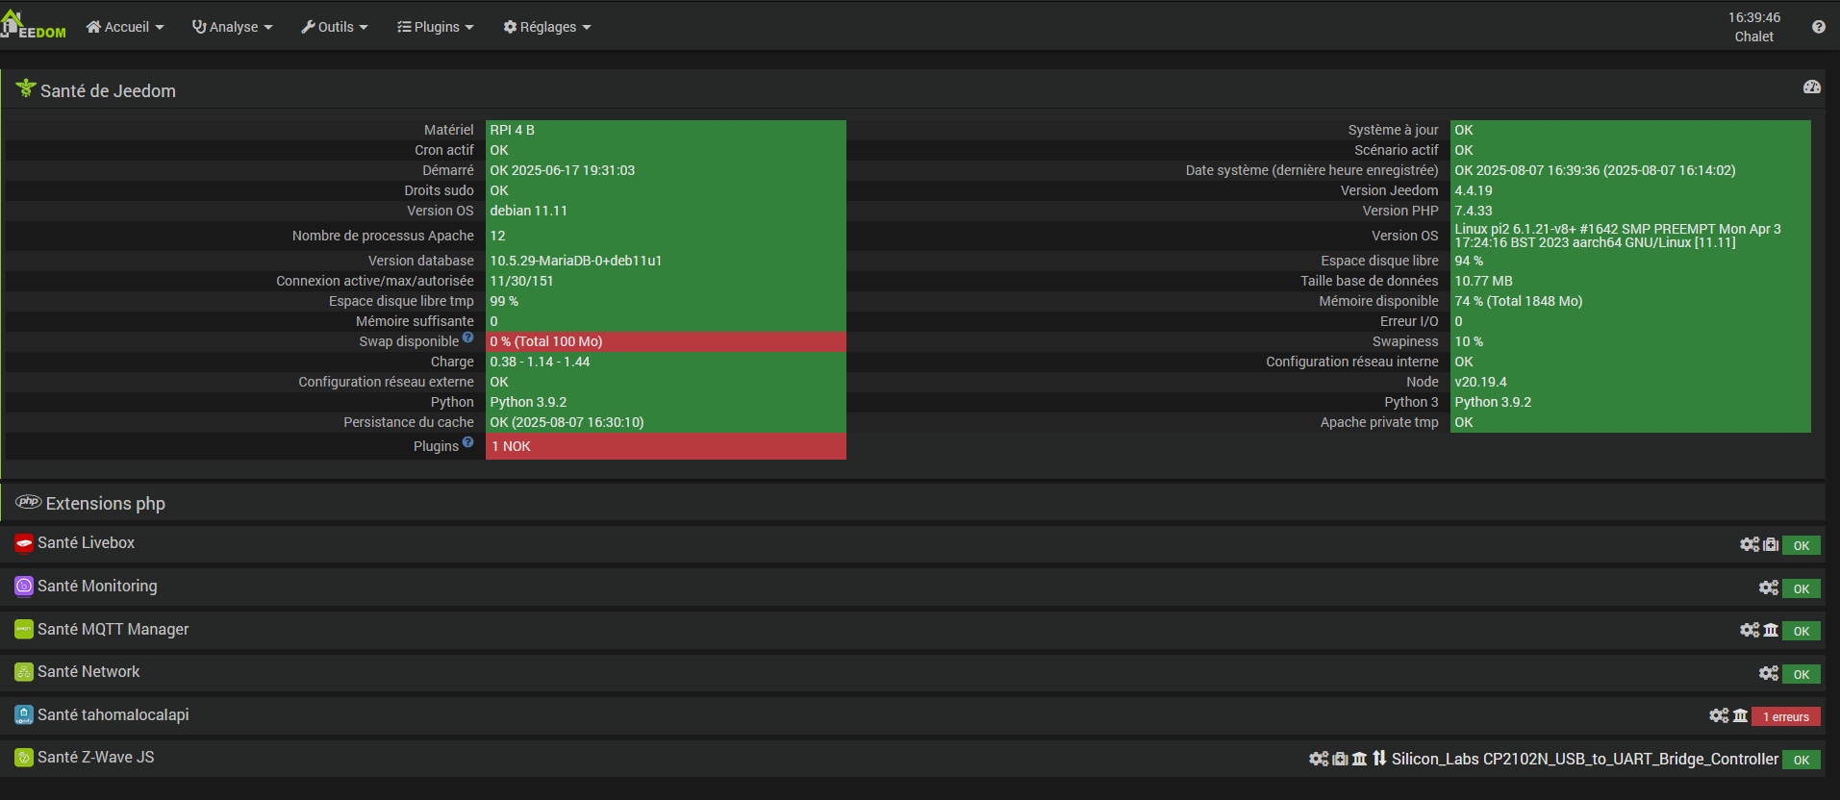
Task: Click the red 1 erreurs badge
Action: (x=1786, y=716)
